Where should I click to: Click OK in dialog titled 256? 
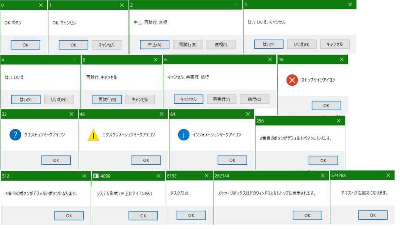coord(323,160)
